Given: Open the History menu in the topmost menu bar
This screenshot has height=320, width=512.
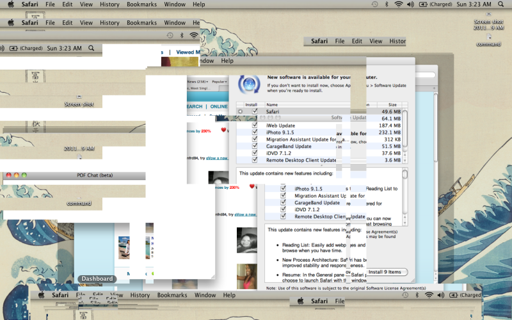Looking at the screenshot, I should [109, 4].
